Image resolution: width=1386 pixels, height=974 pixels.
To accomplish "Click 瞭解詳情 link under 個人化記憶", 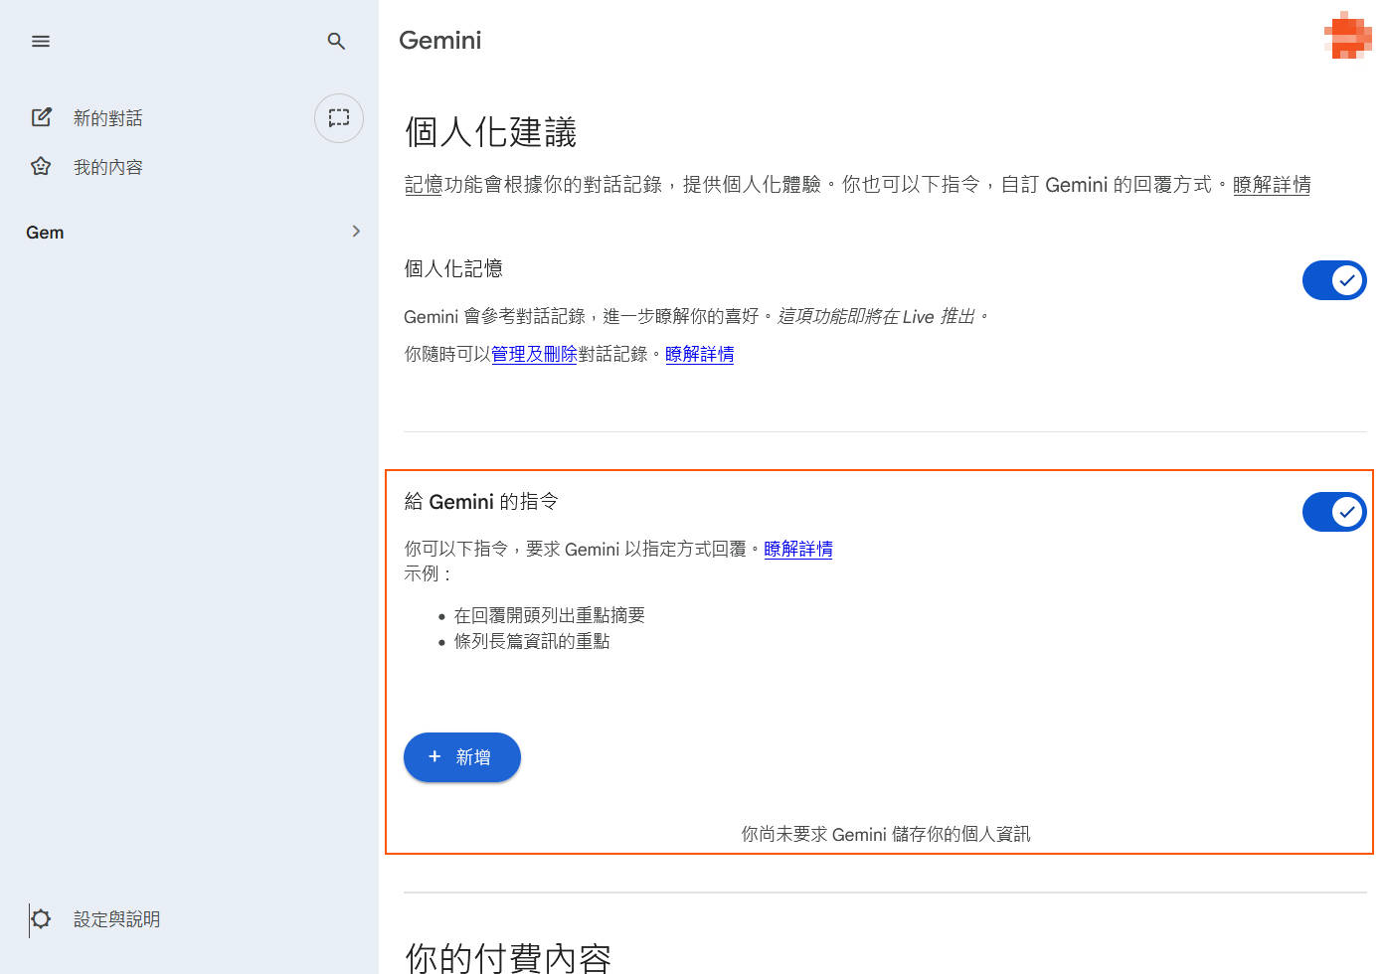I will pos(699,354).
